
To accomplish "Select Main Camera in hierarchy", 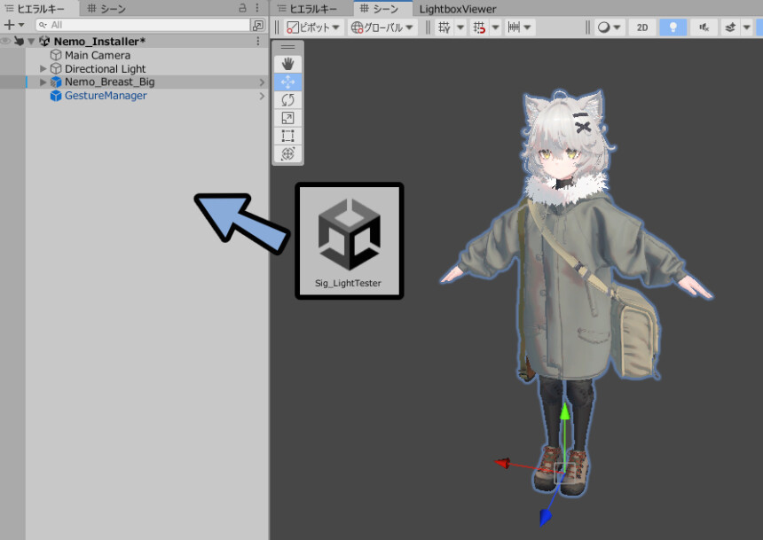I will (98, 55).
